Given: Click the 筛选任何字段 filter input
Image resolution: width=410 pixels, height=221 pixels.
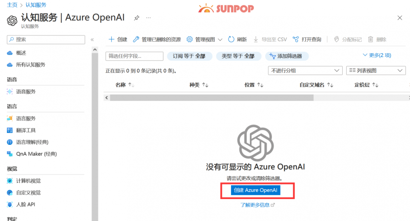Looking at the screenshot, I should pos(134,56).
